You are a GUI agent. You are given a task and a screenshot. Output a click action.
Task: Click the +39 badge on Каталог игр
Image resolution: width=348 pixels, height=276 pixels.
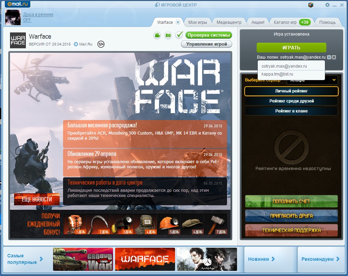(x=305, y=22)
